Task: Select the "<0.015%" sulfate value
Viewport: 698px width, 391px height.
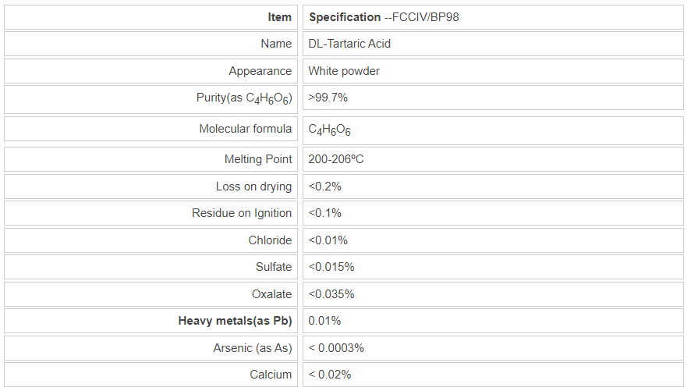Action: [331, 267]
